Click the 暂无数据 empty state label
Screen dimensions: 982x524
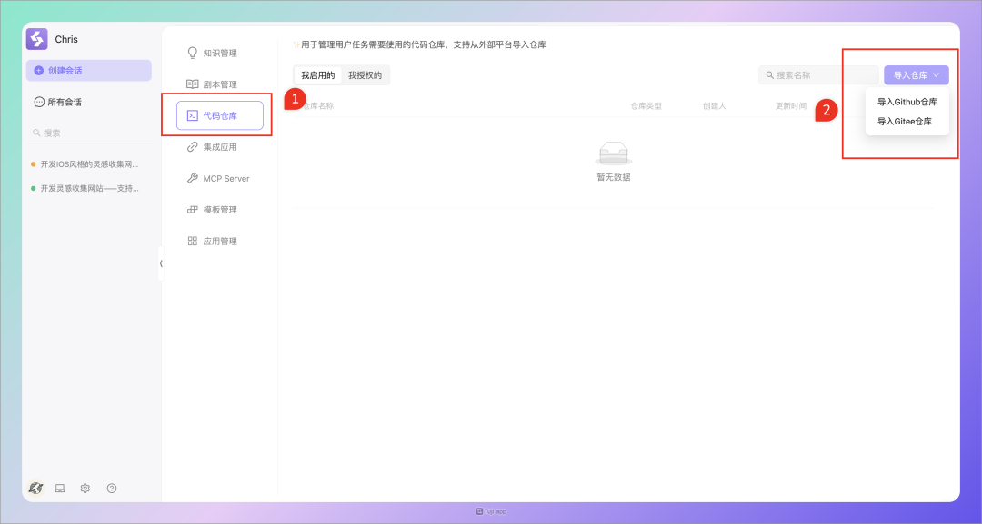coord(613,178)
